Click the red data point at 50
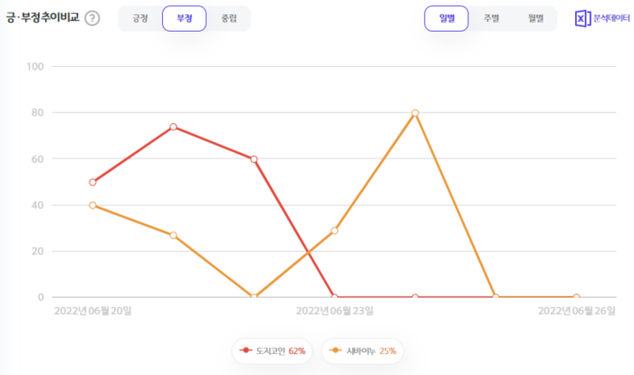 92,182
